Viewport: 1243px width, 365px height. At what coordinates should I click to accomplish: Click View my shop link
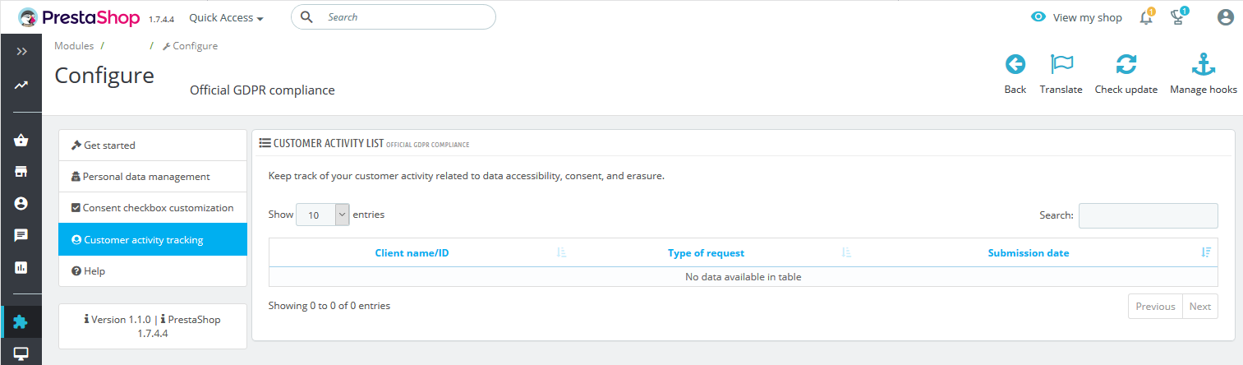(1077, 17)
